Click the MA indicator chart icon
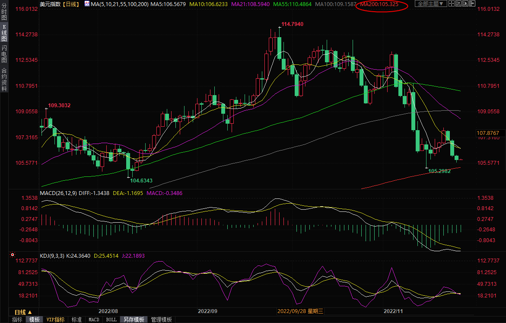The width and height of the screenshot is (506, 323). [x=87, y=4]
